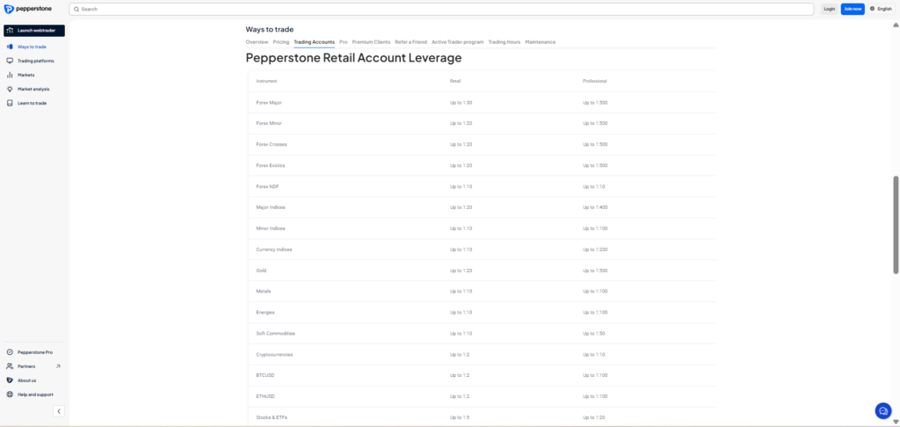Open the English language selector
Image resolution: width=900 pixels, height=427 pixels.
click(x=880, y=9)
